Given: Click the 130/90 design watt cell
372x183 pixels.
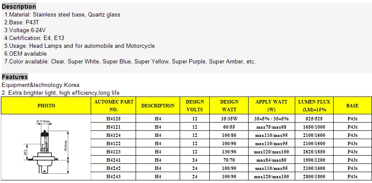Looking at the screenshot, I should point(229,152).
